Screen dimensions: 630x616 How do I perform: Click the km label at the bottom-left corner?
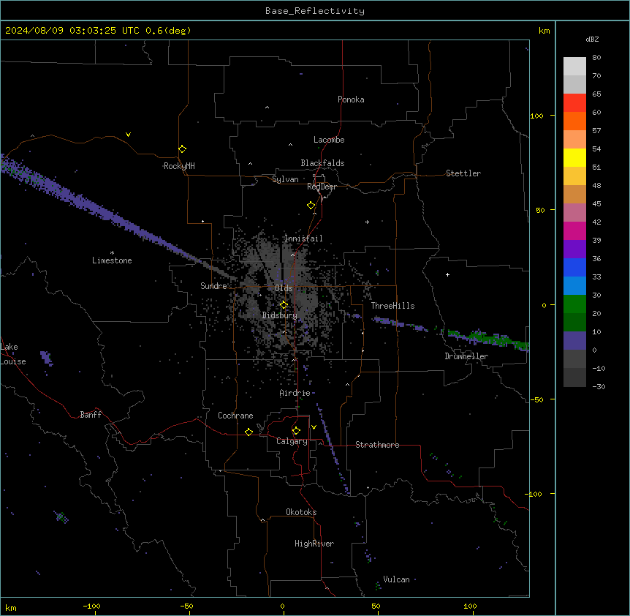(x=10, y=607)
